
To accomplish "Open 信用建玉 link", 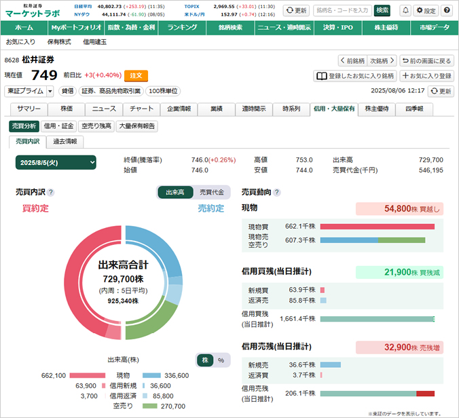I will pyautogui.click(x=94, y=42).
